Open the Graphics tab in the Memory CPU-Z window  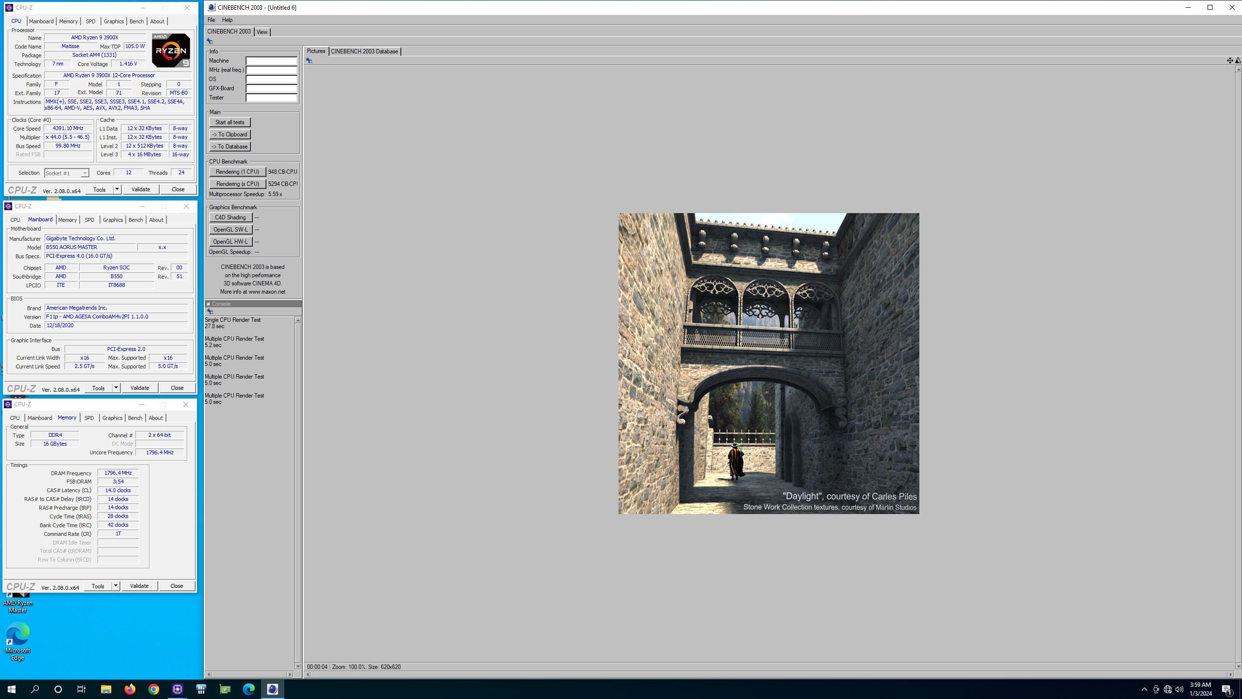point(113,418)
